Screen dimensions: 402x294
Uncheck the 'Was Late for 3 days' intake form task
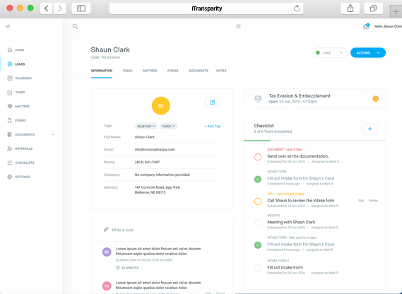[258, 245]
